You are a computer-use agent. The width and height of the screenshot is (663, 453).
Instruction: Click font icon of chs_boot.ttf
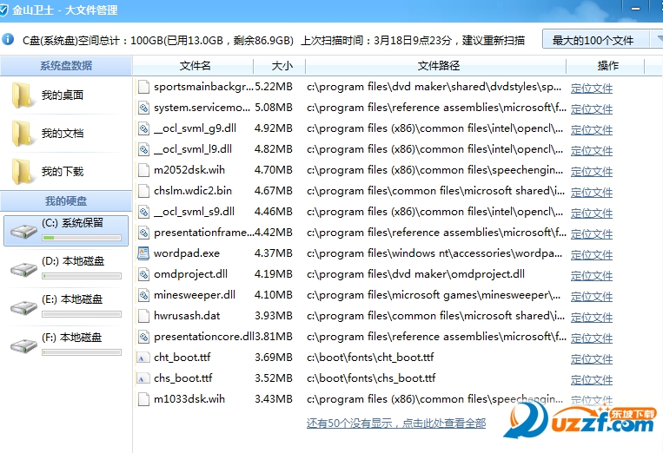pos(143,378)
